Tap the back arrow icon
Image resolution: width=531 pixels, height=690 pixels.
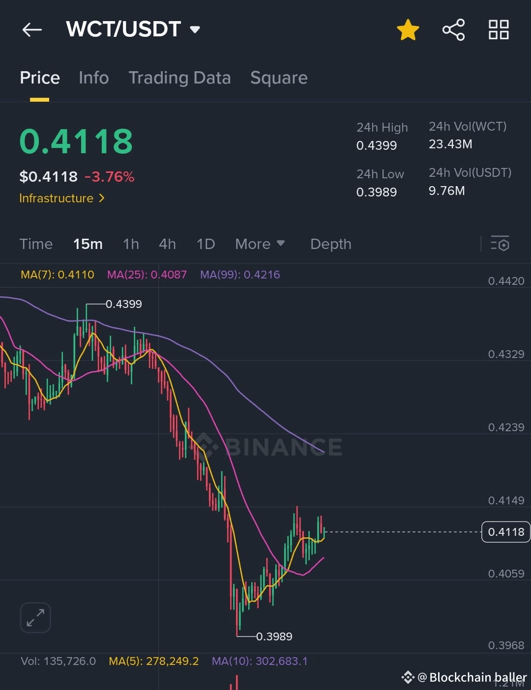[x=32, y=30]
